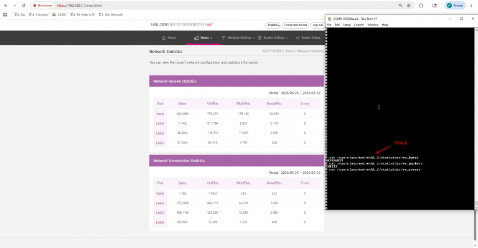Expand the Status menu
Image resolution: width=478 pixels, height=248 pixels.
(x=204, y=38)
